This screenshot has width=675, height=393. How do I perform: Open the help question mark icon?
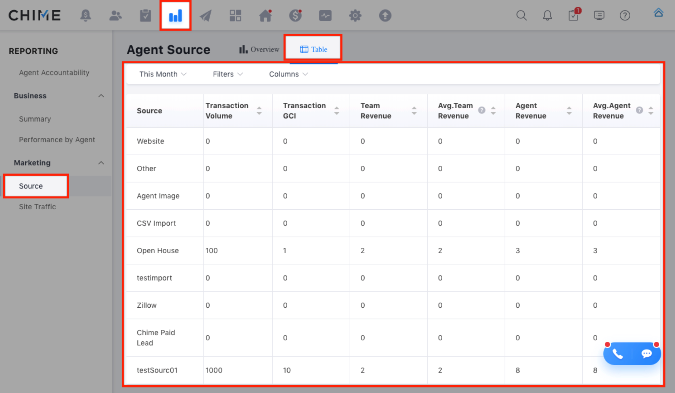(625, 15)
